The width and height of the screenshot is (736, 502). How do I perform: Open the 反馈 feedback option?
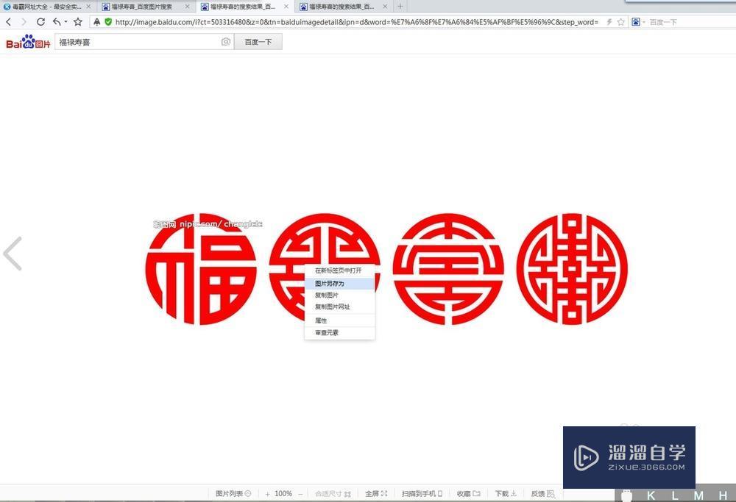point(542,494)
